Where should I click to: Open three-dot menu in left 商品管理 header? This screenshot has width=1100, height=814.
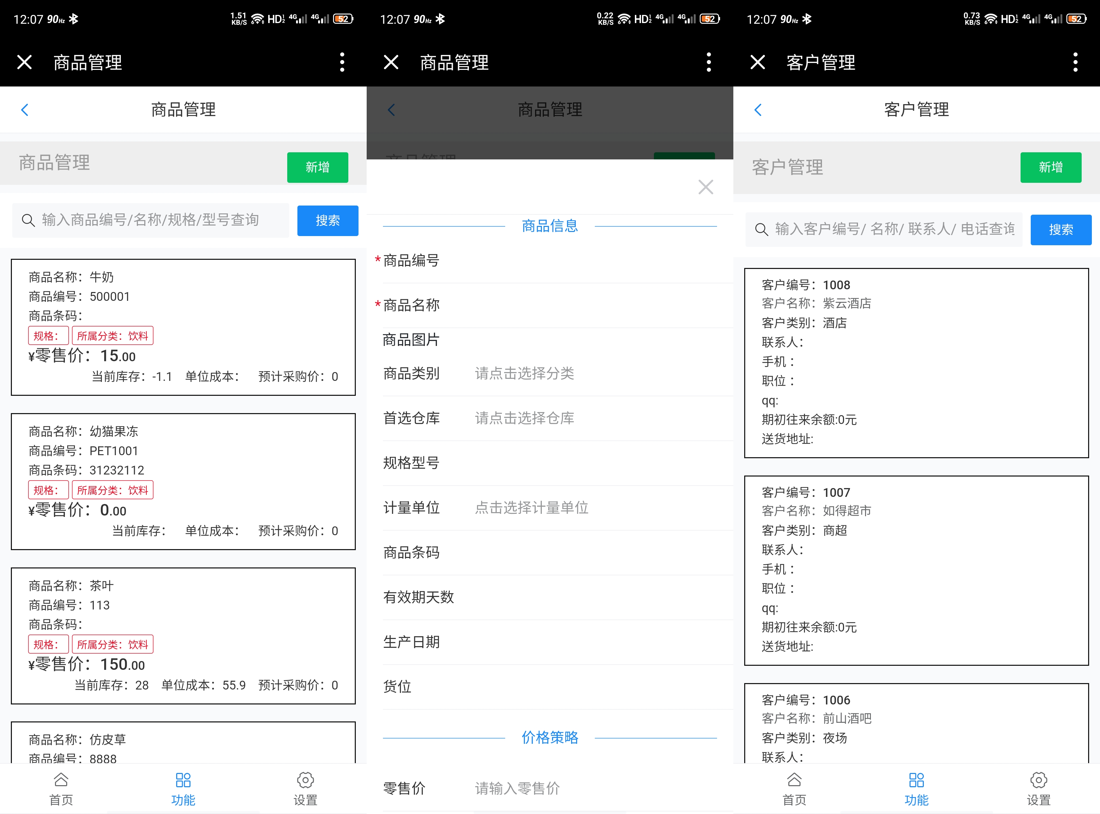pyautogui.click(x=342, y=63)
